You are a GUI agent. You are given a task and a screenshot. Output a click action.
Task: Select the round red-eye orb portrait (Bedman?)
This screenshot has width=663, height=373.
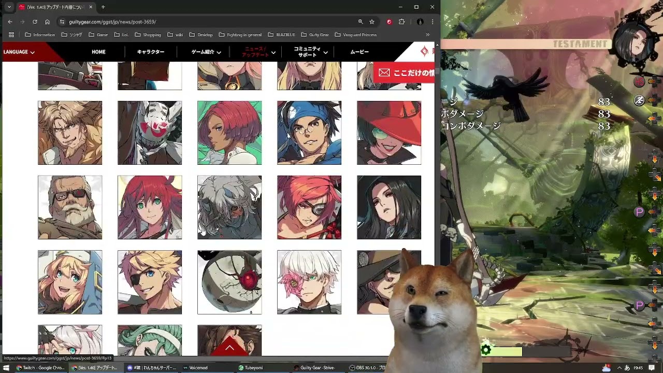(229, 282)
